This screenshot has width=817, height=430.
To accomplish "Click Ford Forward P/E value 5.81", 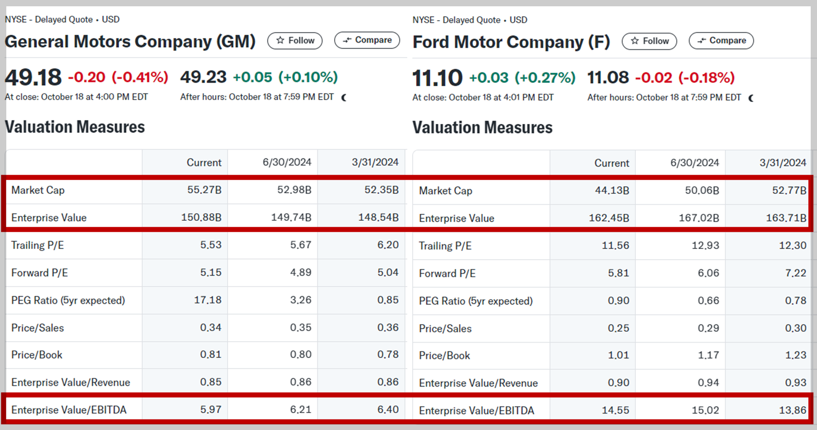I will pyautogui.click(x=618, y=273).
